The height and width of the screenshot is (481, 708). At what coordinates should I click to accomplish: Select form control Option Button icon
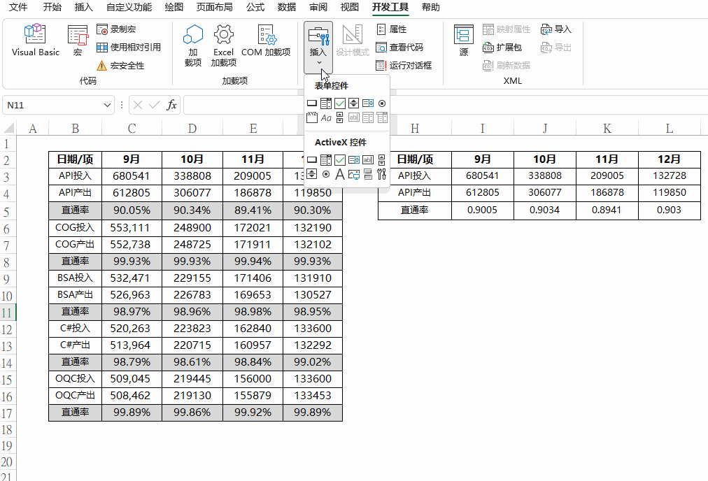tap(381, 103)
